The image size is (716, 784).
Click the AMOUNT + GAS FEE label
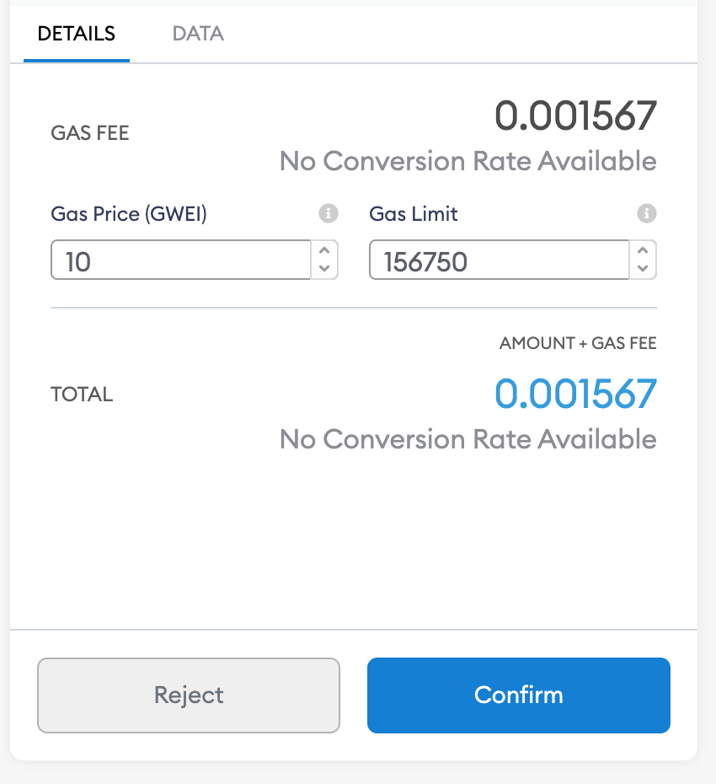pos(578,343)
